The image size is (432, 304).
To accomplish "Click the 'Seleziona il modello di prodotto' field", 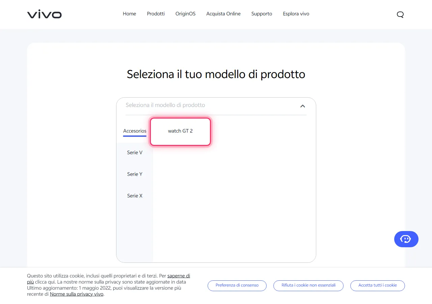I will tap(216, 106).
